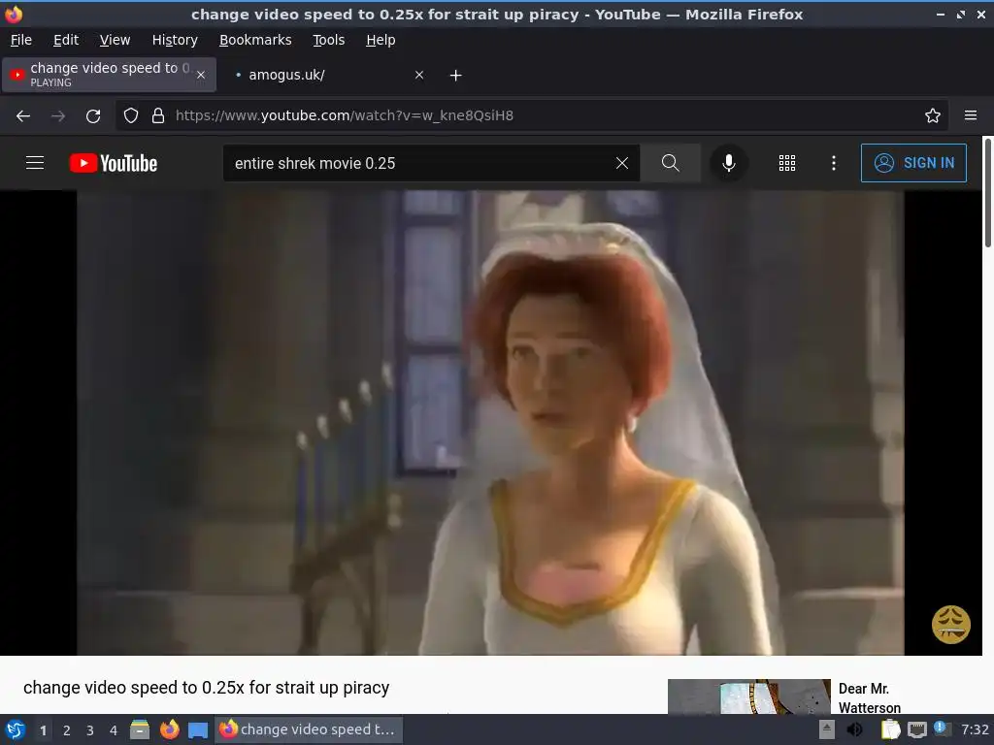Viewport: 994px width, 745px height.
Task: Start voice search with the microphone
Action: coord(729,163)
